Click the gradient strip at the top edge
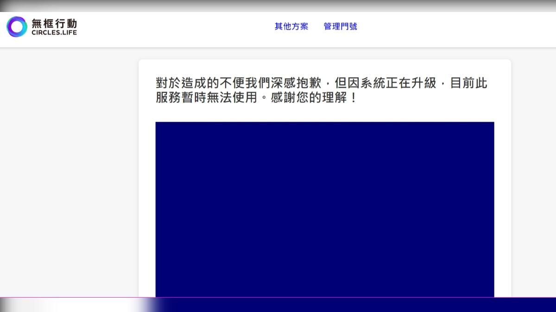Screen dimensions: 556x312 (278, 6)
